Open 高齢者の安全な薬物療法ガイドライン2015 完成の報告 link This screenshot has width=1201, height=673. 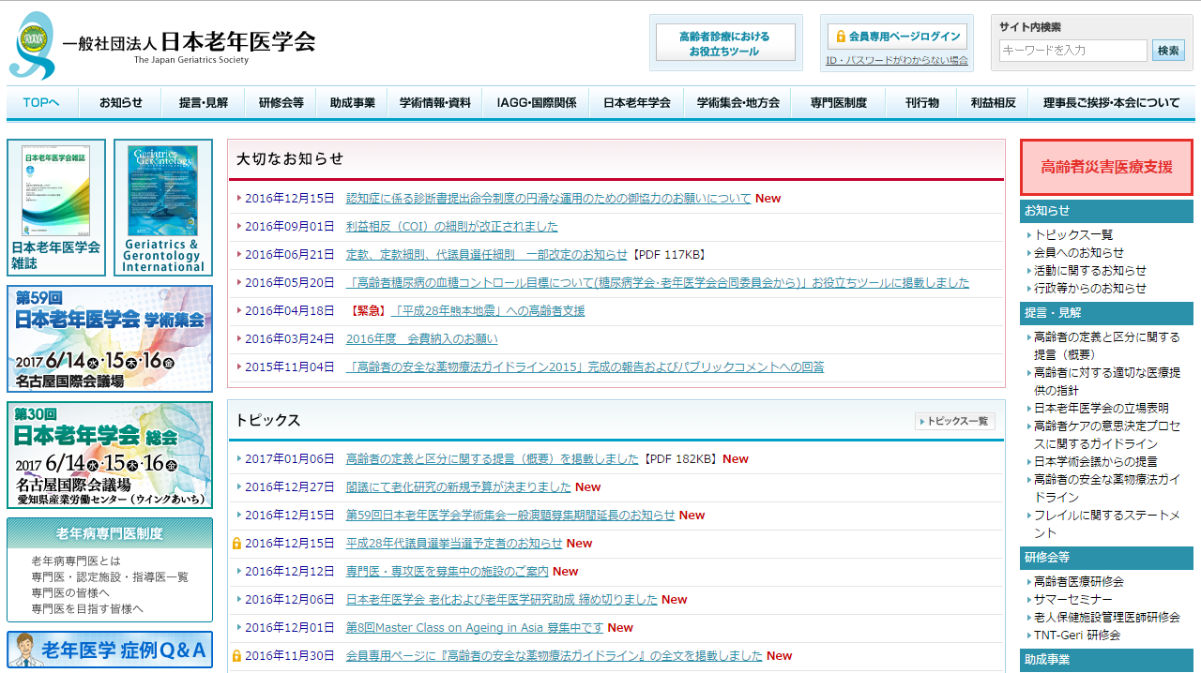[x=585, y=367]
